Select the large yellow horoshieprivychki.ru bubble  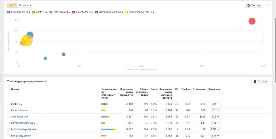click(x=27, y=40)
